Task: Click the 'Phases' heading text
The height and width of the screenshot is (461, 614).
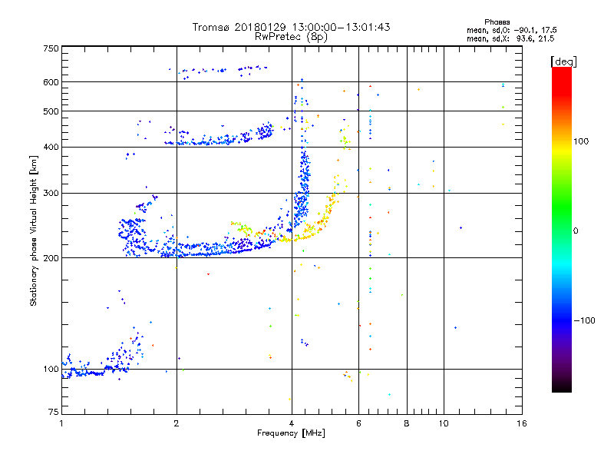Action: [x=497, y=22]
